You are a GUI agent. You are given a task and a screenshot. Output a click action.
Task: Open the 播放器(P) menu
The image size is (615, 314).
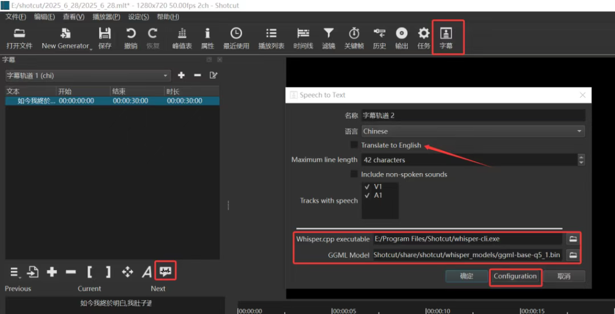pyautogui.click(x=106, y=17)
